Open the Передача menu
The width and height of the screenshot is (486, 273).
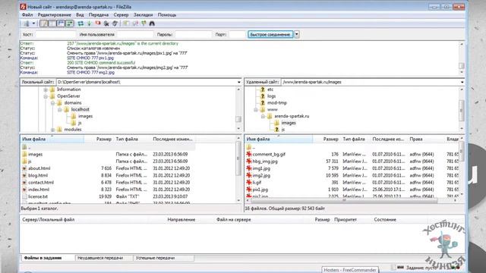pyautogui.click(x=99, y=15)
